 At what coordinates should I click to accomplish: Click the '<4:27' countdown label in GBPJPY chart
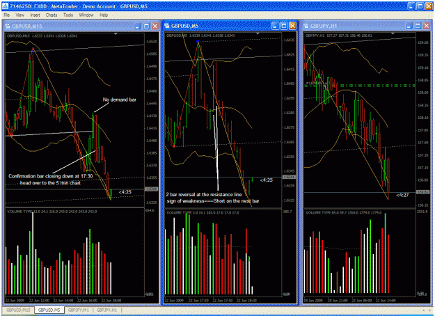(x=402, y=195)
